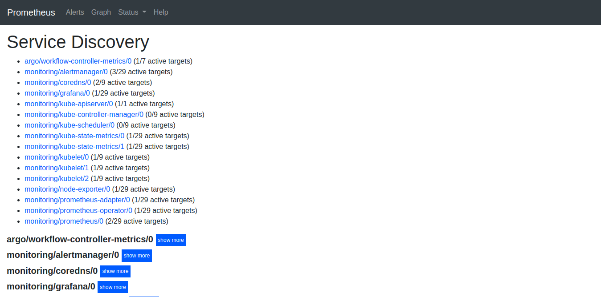Open the monitoring/alertmanager/0 service link
Viewport: 601px width, 297px height.
(66, 72)
